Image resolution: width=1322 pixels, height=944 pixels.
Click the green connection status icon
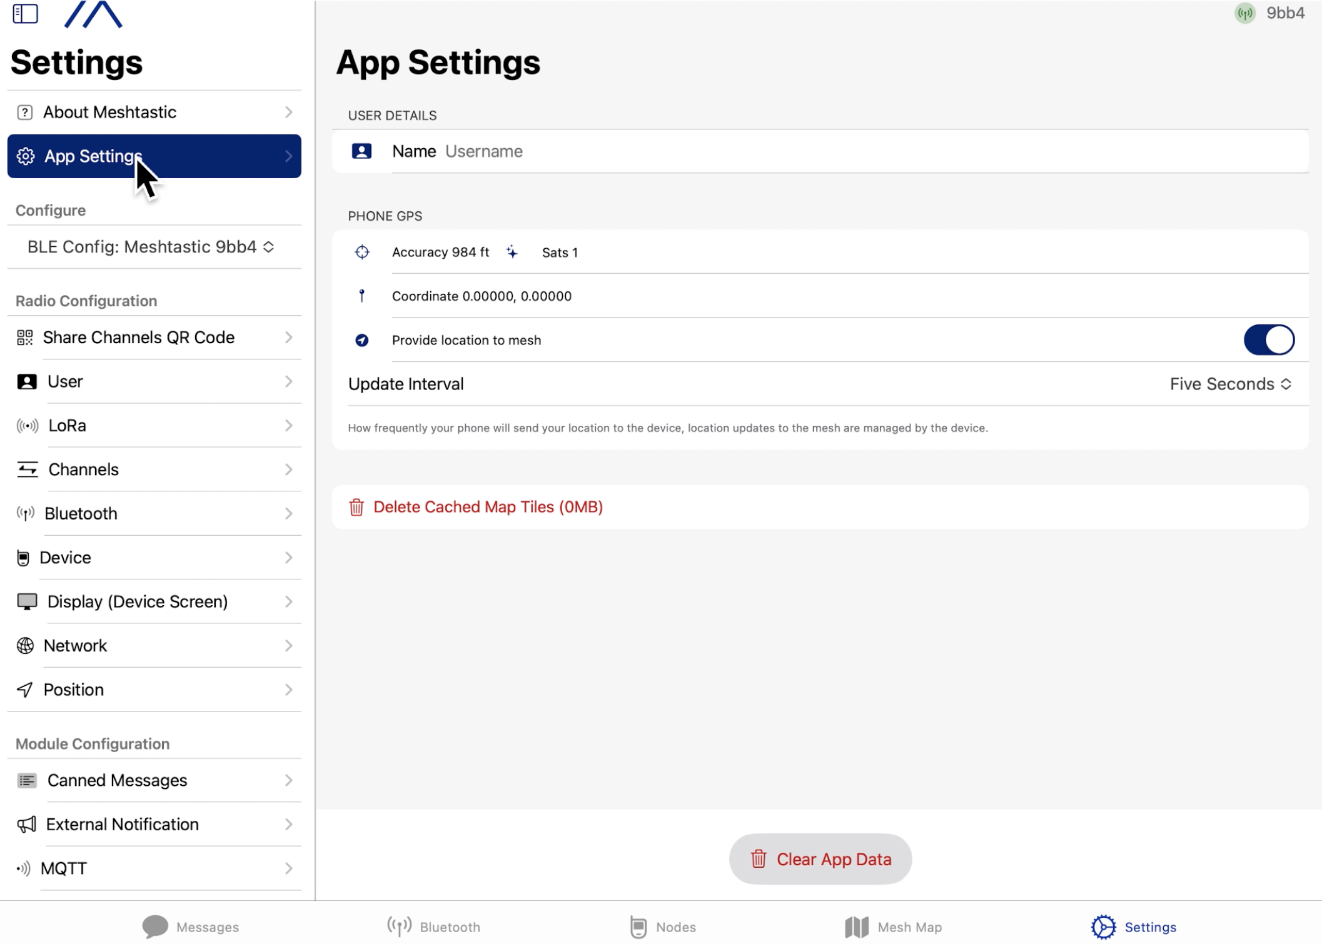coord(1244,13)
